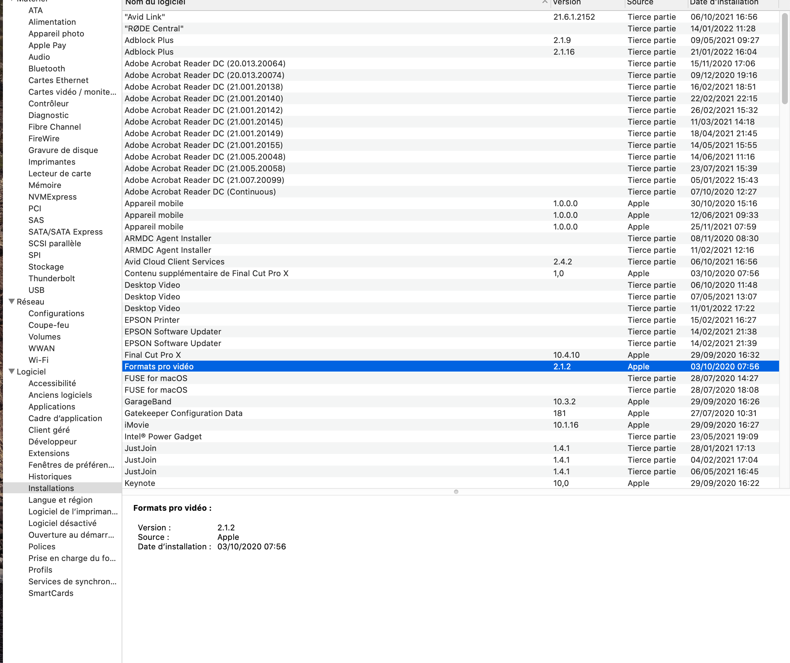The height and width of the screenshot is (663, 790).
Task: Open Cadre d'application in the sidebar
Action: tap(65, 418)
